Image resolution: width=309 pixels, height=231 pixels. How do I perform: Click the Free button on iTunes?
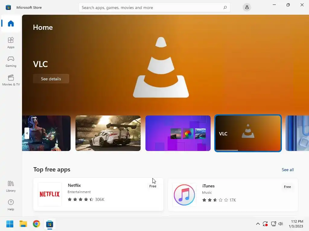pos(287,187)
